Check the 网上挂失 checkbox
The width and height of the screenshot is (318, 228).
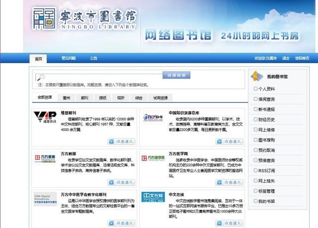coord(255,181)
